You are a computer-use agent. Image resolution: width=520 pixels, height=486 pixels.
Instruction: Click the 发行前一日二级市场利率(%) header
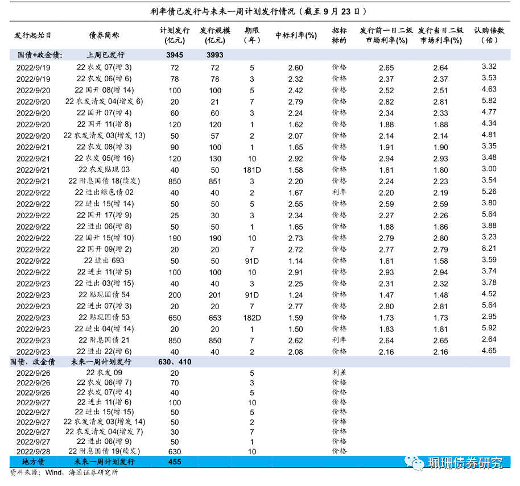386,35
